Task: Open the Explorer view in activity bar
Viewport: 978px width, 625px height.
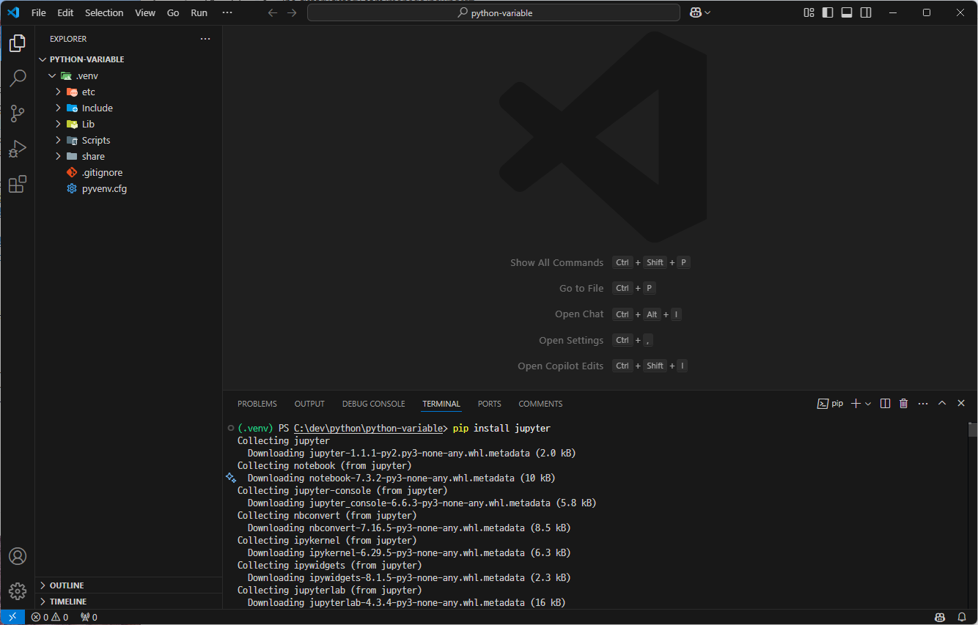Action: tap(18, 43)
